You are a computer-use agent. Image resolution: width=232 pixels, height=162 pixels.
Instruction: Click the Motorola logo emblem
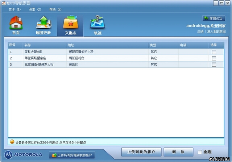pyautogui.click(x=8, y=155)
